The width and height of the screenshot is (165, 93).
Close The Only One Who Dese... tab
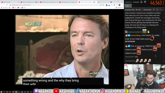coord(57,2)
